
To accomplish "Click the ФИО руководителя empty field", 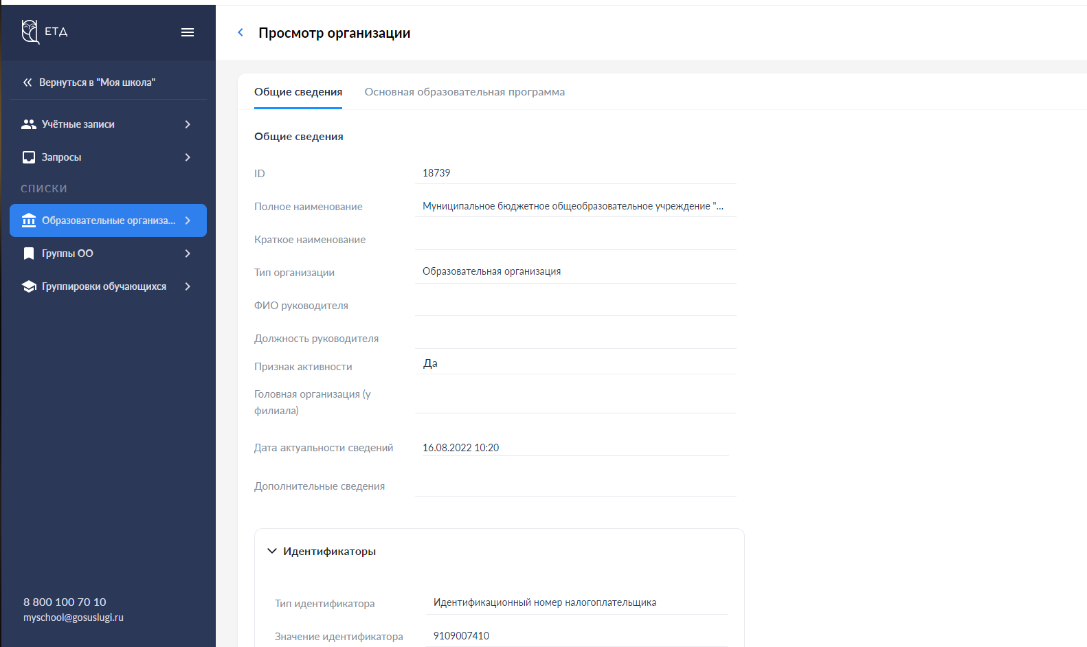I will (x=575, y=305).
